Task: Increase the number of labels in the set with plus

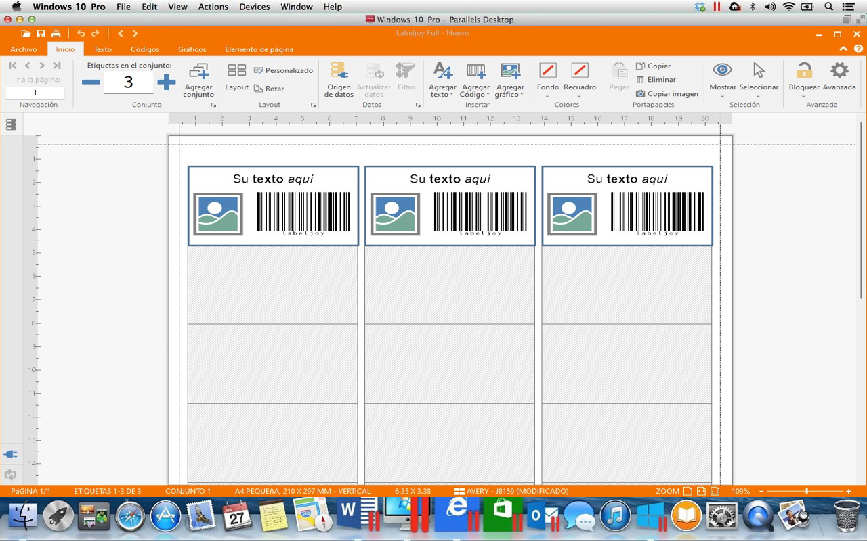Action: coord(167,83)
